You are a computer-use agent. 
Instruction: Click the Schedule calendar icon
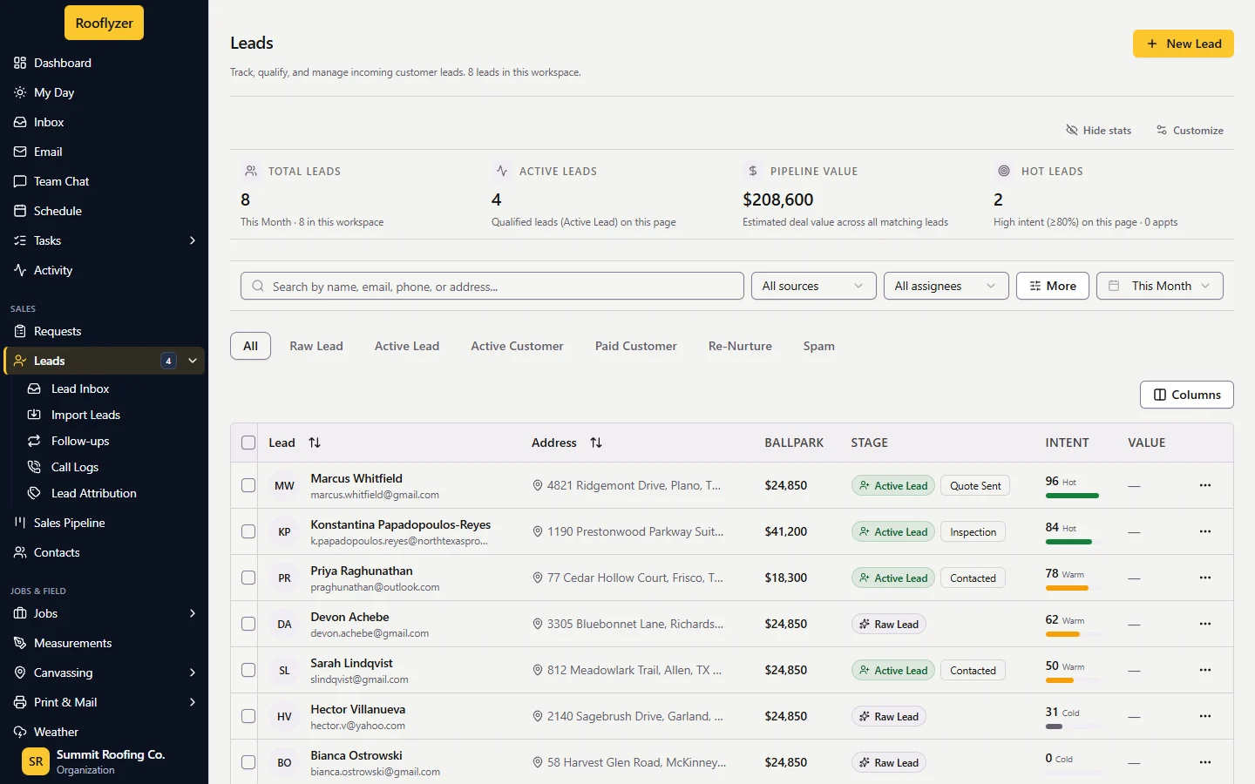pos(20,211)
